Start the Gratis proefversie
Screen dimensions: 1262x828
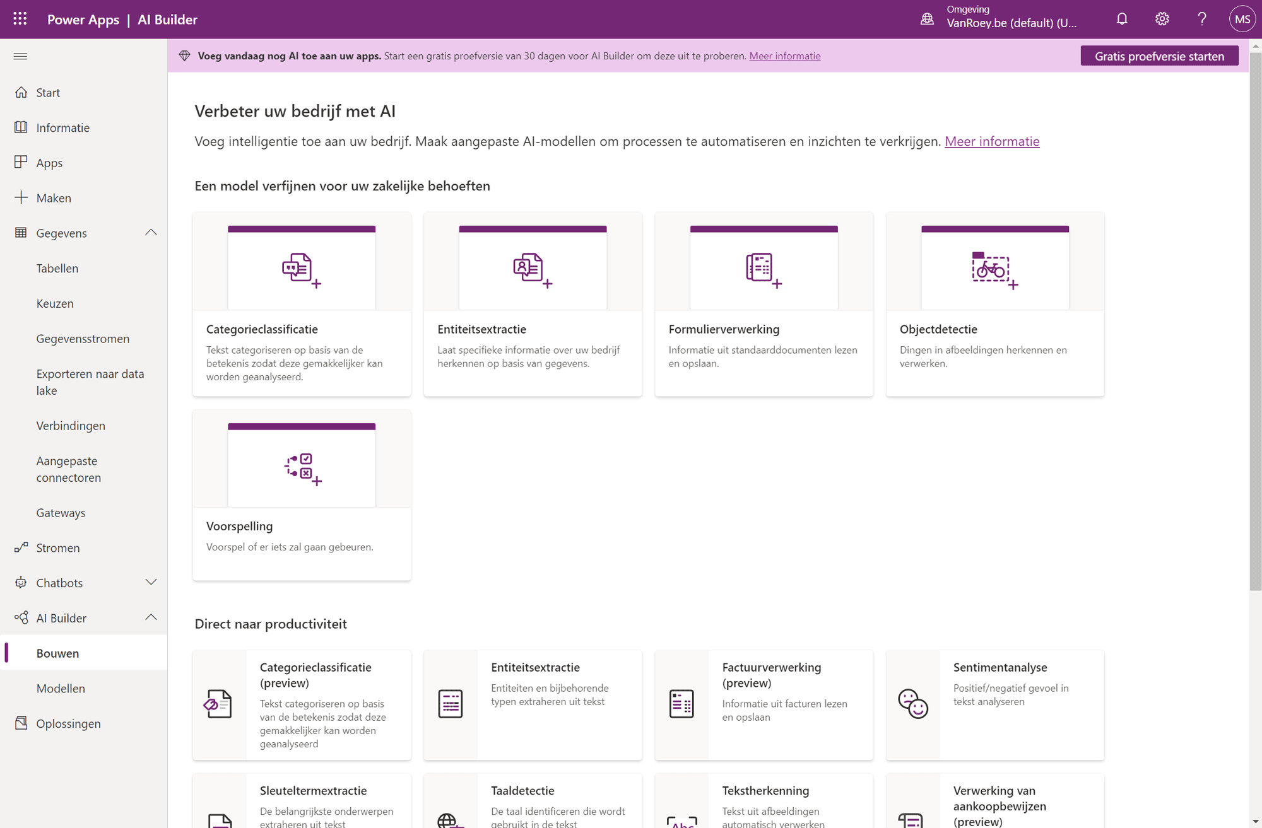coord(1159,56)
